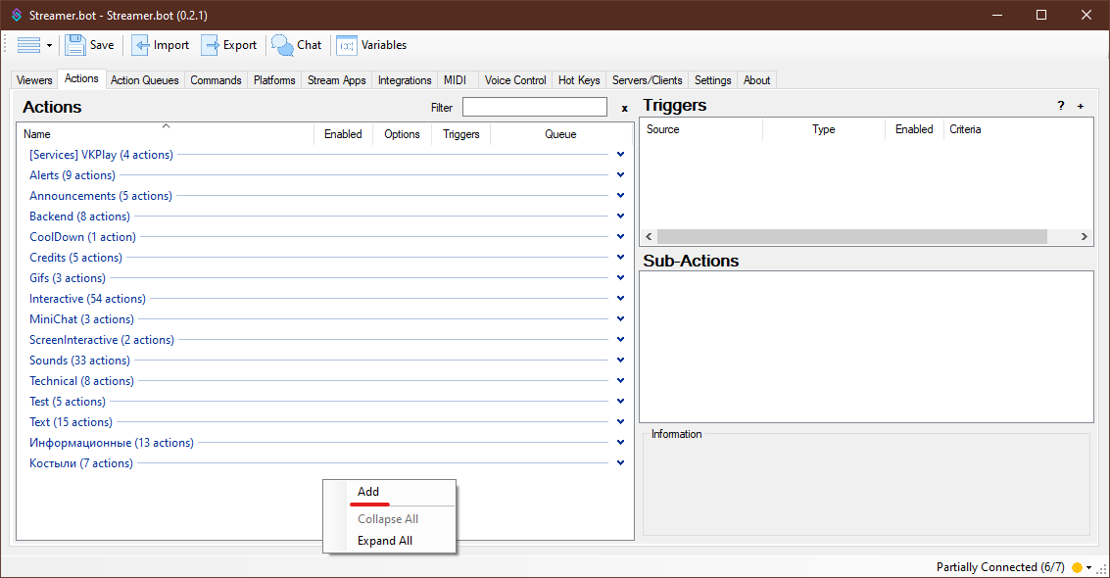Viewport: 1110px width, 578px height.
Task: Expand the Interactive group chevron
Action: pyautogui.click(x=621, y=298)
